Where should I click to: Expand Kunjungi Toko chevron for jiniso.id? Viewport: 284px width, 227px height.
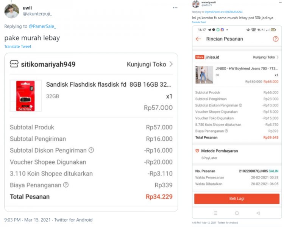278,57
